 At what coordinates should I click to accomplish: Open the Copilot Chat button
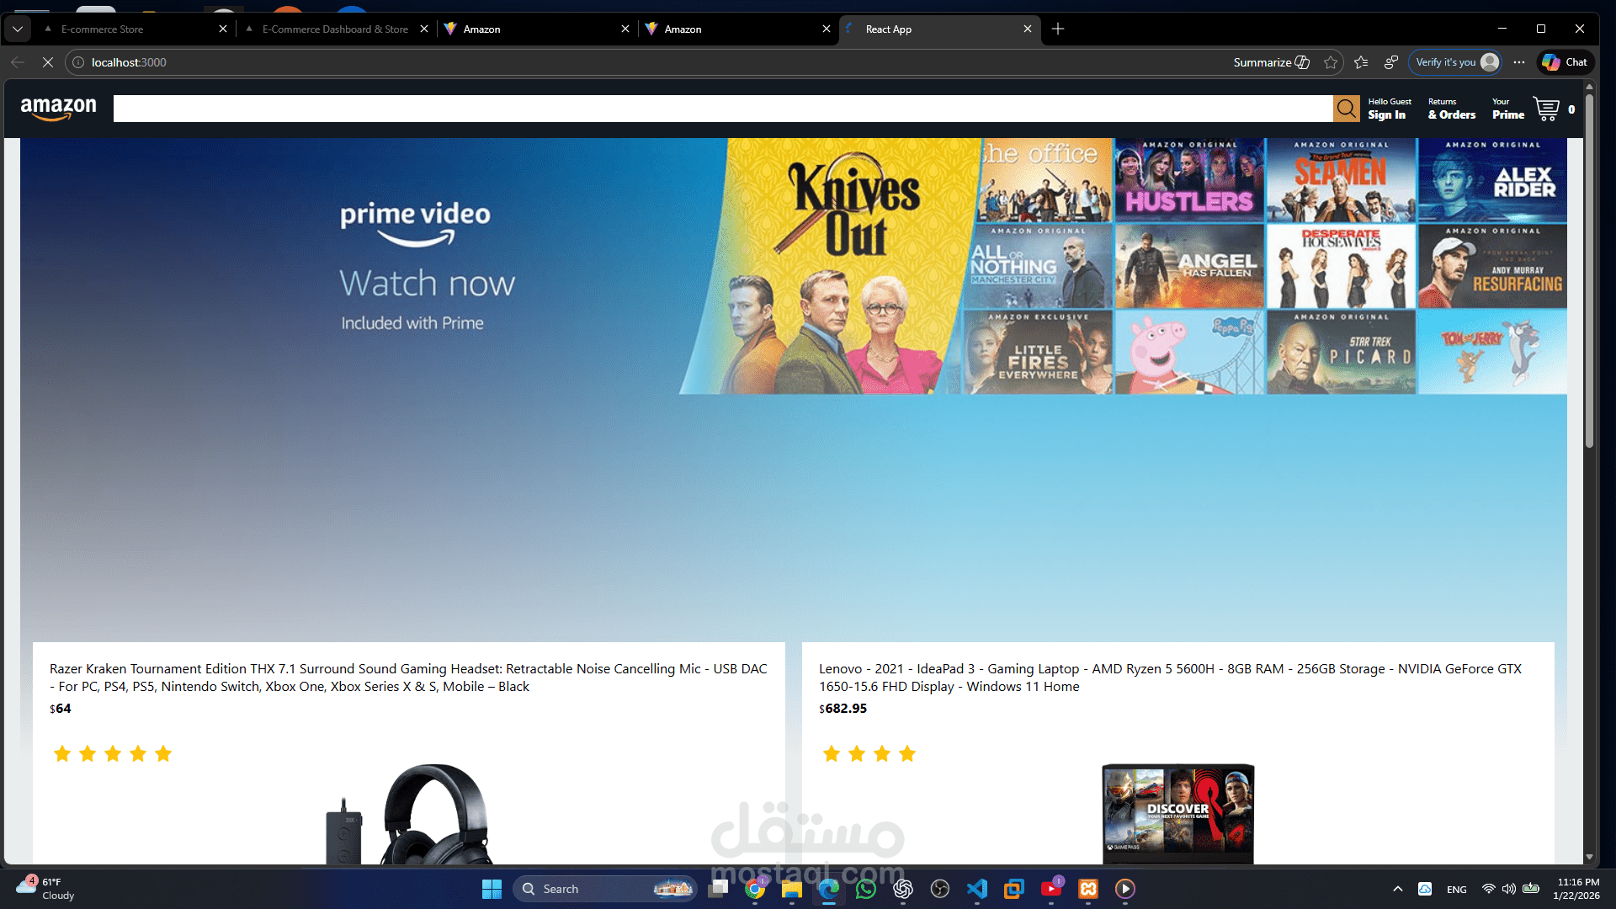click(1565, 62)
